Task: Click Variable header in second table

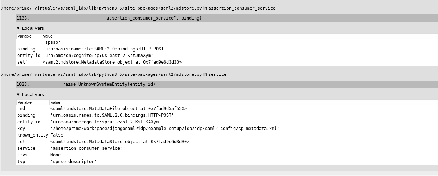Action: coord(25,102)
